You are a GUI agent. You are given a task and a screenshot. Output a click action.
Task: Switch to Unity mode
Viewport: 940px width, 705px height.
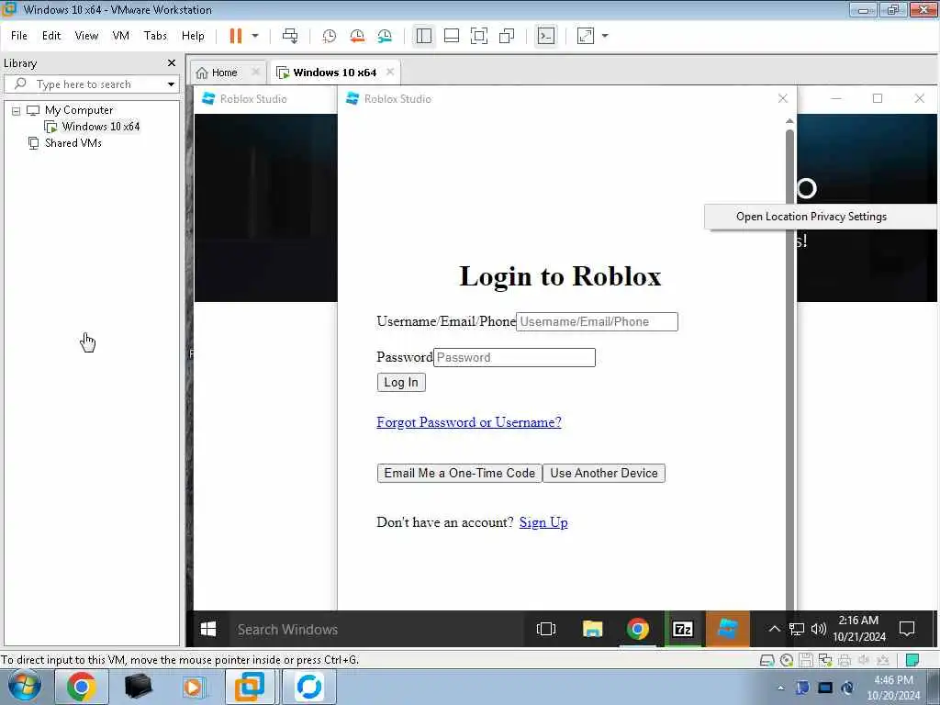coord(507,36)
